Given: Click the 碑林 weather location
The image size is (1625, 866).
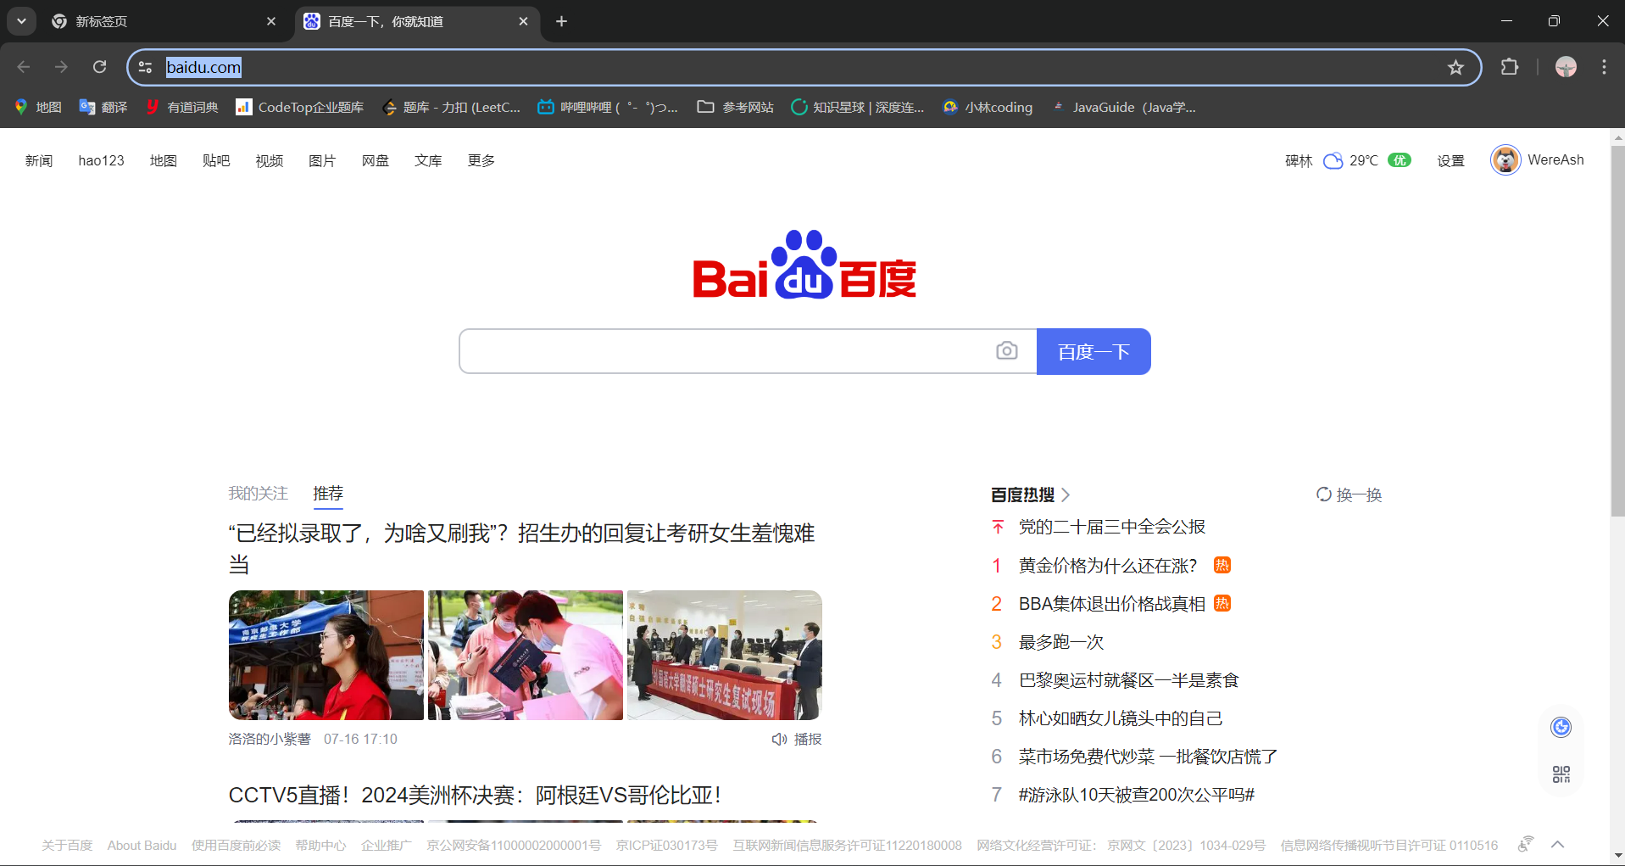Looking at the screenshot, I should click(1299, 160).
